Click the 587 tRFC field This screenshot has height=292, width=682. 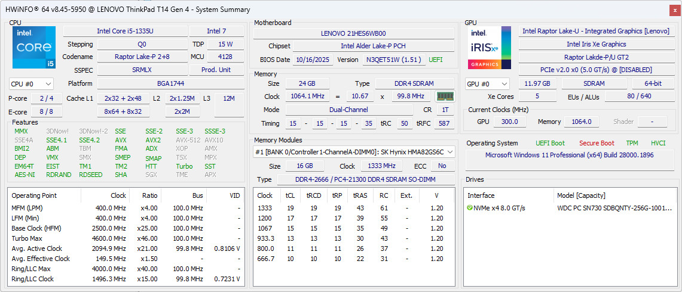[x=444, y=124]
